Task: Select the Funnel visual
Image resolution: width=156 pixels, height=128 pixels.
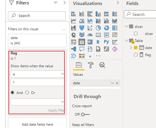Action: coord(82,28)
